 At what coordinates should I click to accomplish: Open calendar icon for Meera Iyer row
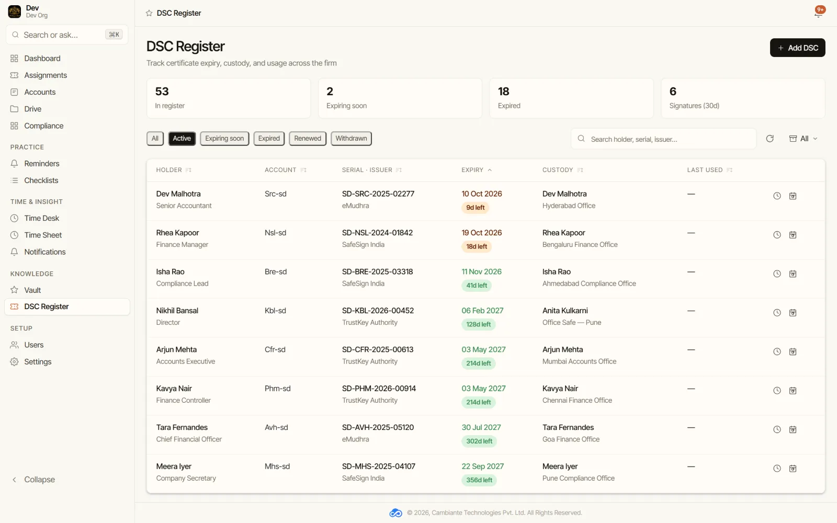[x=793, y=469]
